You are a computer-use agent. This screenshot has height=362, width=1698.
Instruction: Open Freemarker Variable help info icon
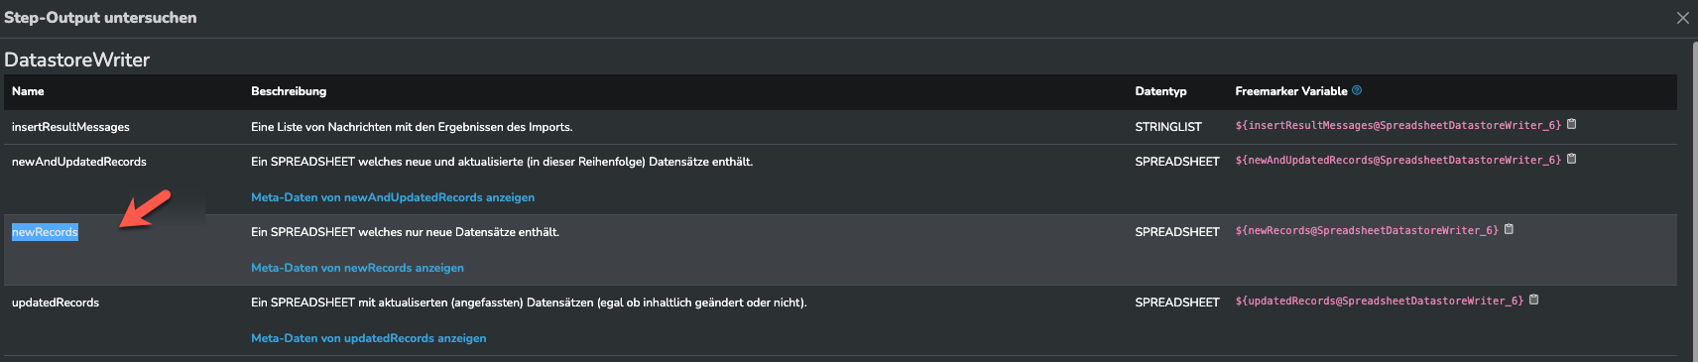(x=1357, y=90)
